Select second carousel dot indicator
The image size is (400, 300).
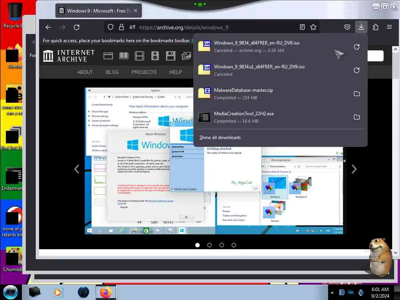pos(209,245)
